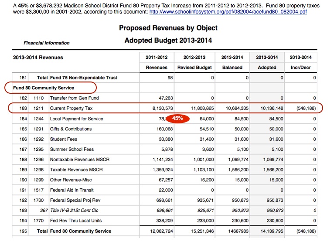Select 'Other Revenue-Misc' row label
Screen dimensions: 334x245
click(71, 180)
